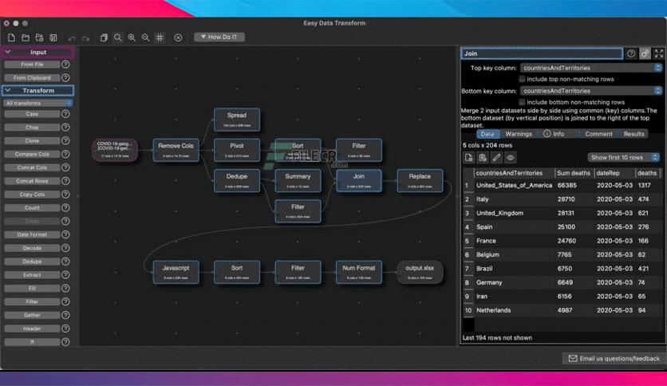The height and width of the screenshot is (386, 667).
Task: Click the zoom out magnifier icon
Action: pyautogui.click(x=145, y=37)
